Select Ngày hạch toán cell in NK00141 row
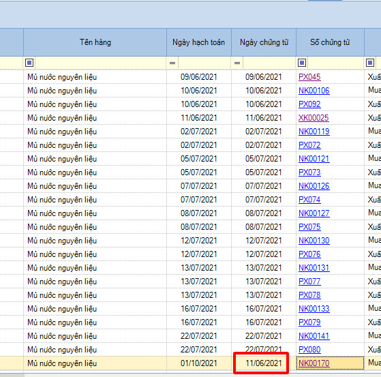This screenshot has height=377, width=381. (x=199, y=335)
